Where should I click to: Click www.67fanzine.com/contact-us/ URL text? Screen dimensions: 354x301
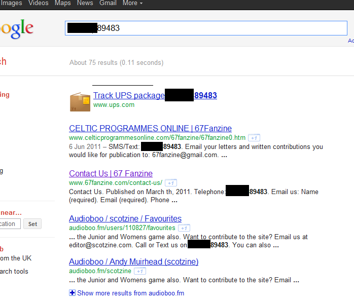(116, 183)
